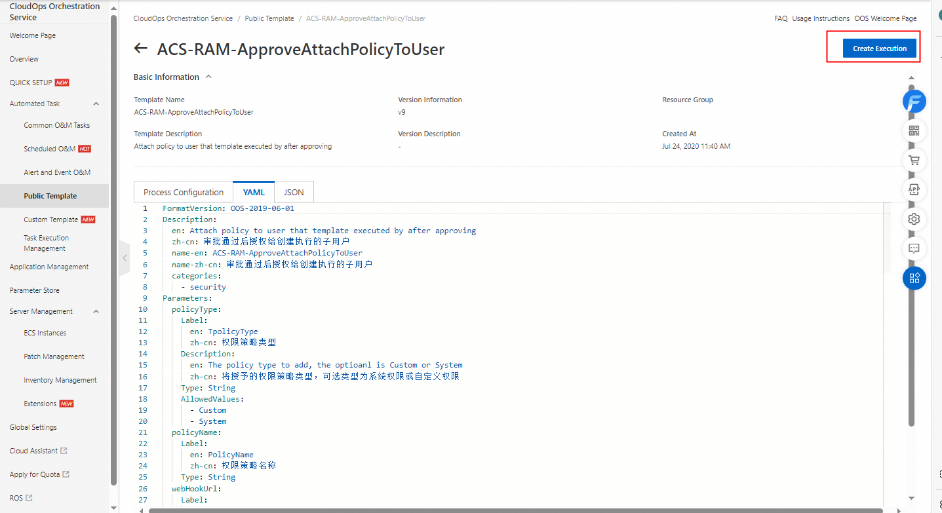
Task: Switch to the JSON tab
Action: pyautogui.click(x=294, y=191)
